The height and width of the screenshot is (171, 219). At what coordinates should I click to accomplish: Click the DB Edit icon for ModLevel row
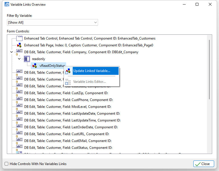click(19, 107)
